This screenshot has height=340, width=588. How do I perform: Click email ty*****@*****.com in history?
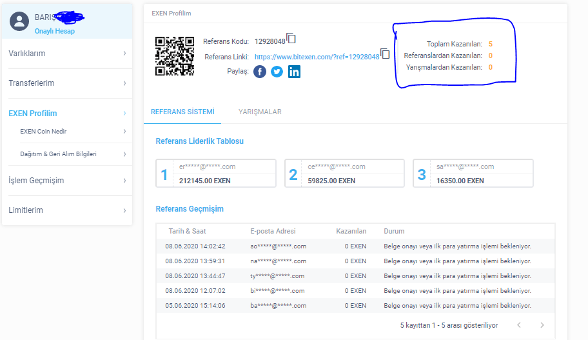[277, 276]
